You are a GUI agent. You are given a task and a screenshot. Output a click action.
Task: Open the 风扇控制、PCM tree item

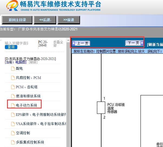coord(28,78)
